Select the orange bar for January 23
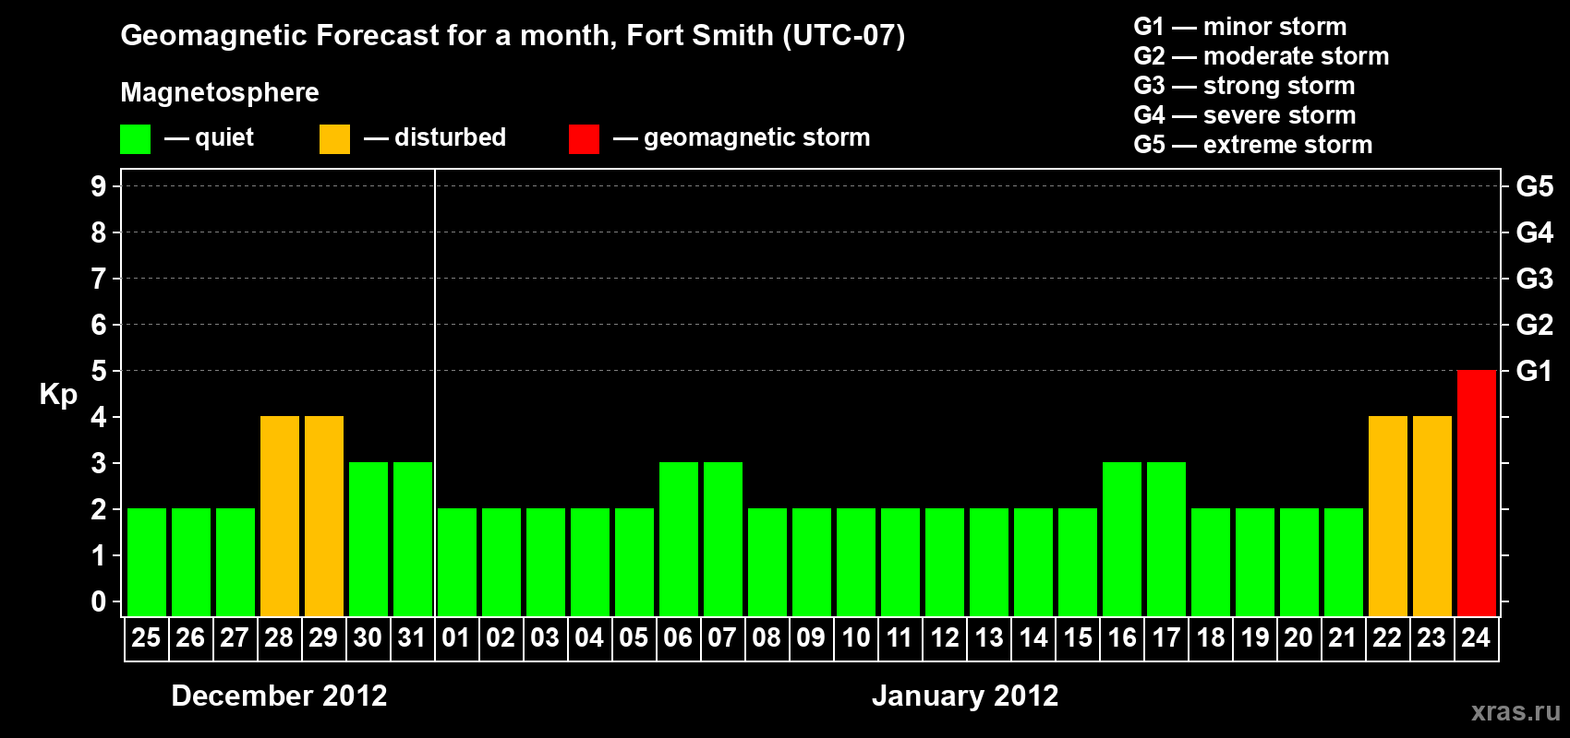The width and height of the screenshot is (1570, 738). [1431, 516]
